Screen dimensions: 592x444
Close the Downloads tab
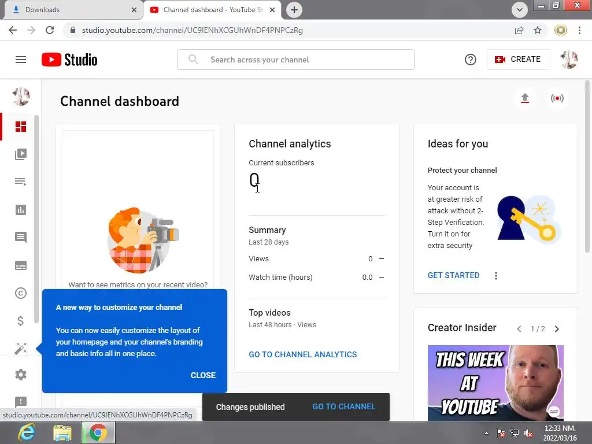[134, 10]
